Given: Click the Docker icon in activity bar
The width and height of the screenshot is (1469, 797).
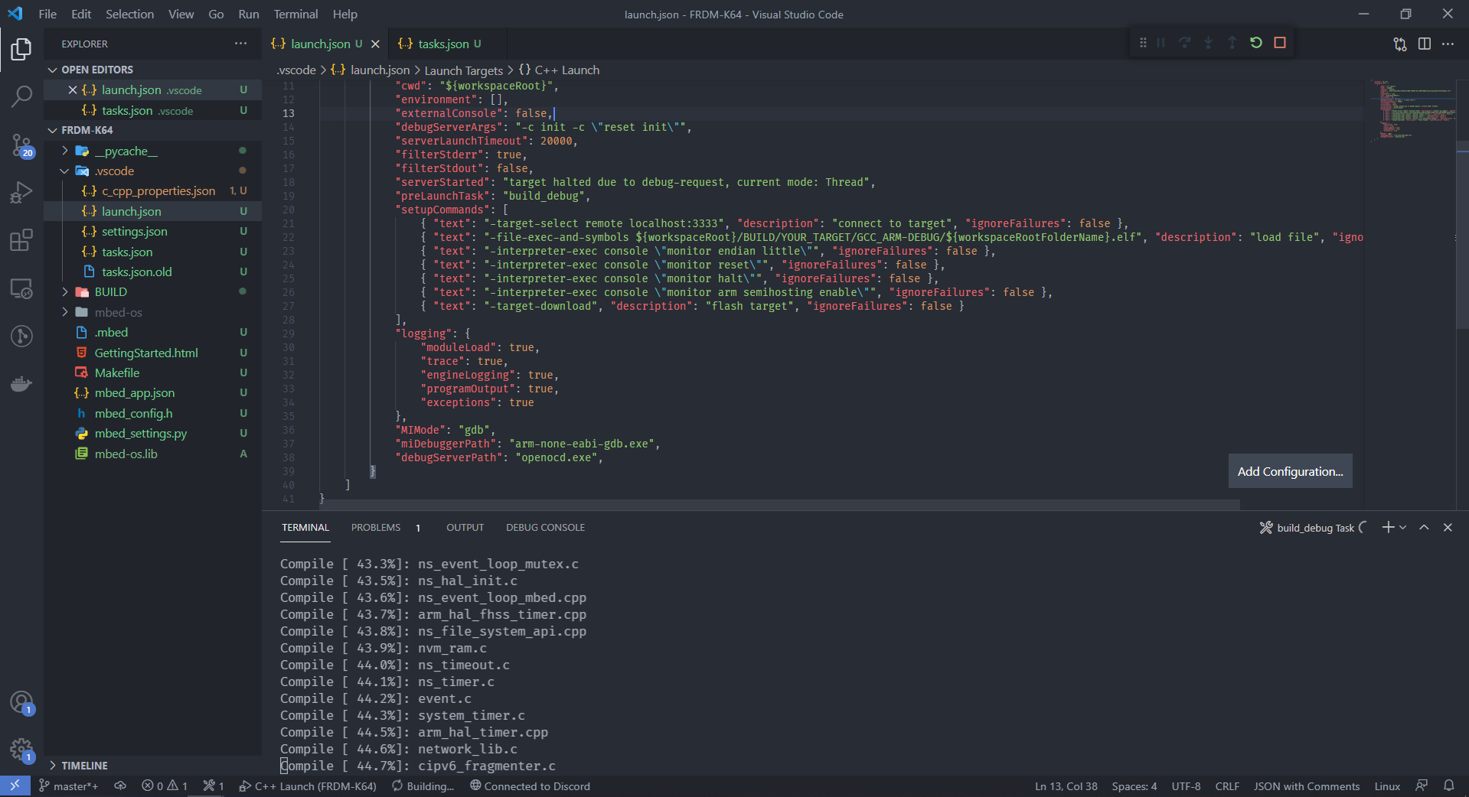Looking at the screenshot, I should (21, 383).
